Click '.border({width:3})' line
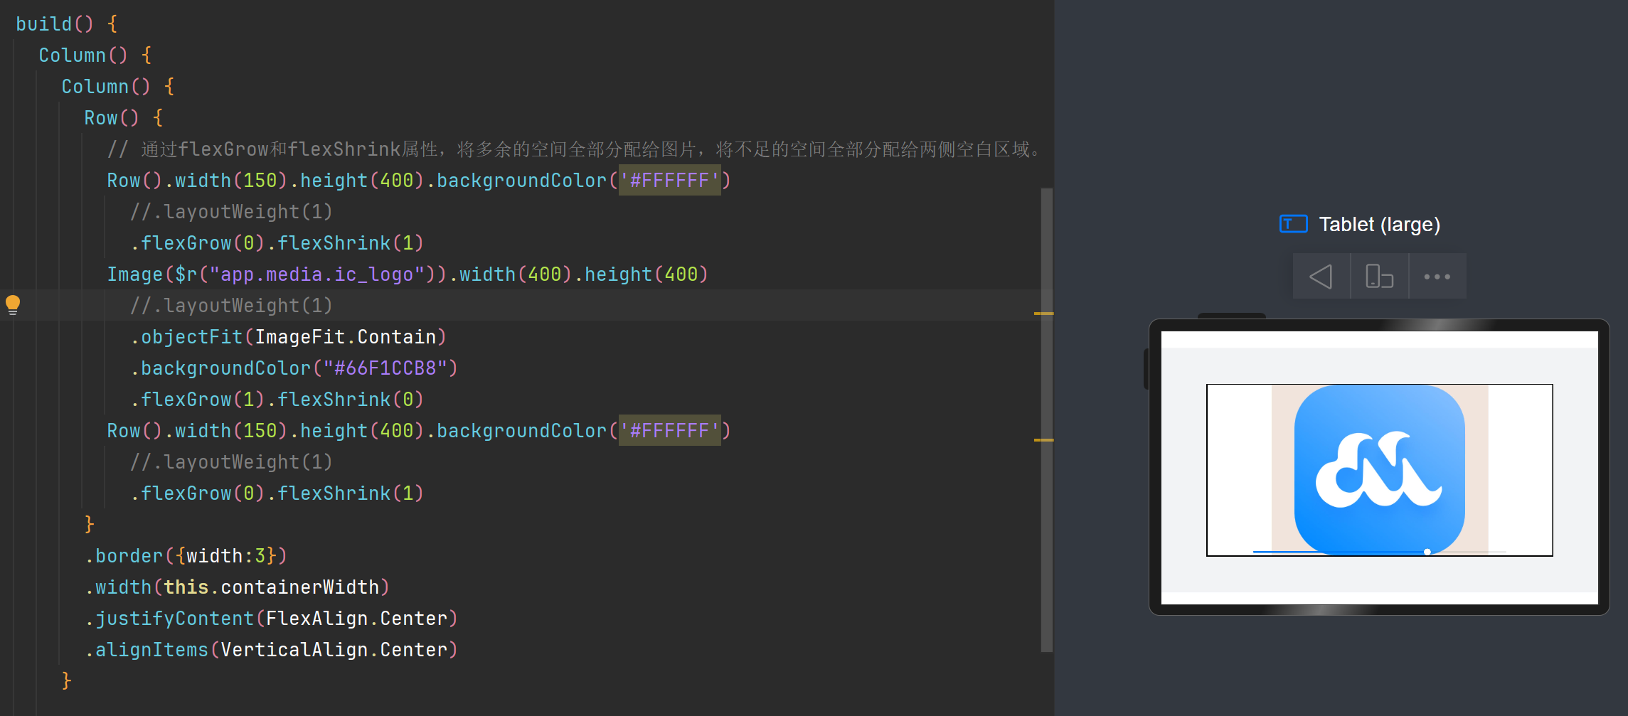This screenshot has height=716, width=1628. pos(186,556)
